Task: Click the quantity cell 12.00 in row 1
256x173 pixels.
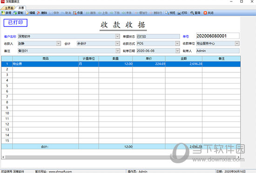Action: pos(115,64)
